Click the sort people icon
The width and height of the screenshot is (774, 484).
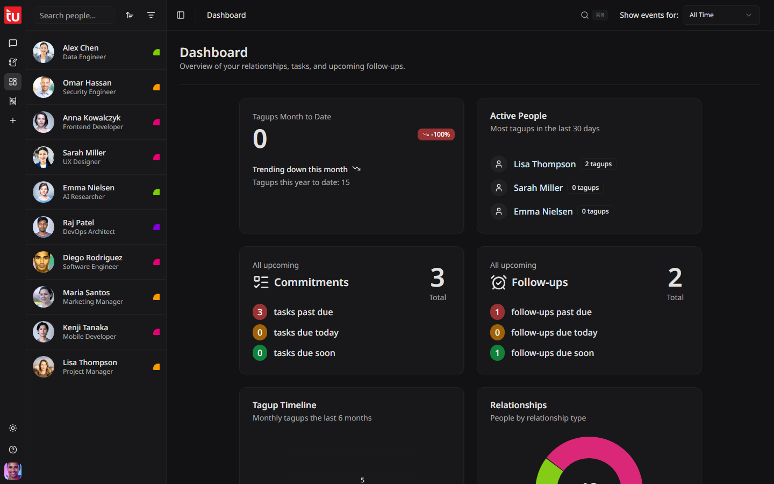[130, 15]
